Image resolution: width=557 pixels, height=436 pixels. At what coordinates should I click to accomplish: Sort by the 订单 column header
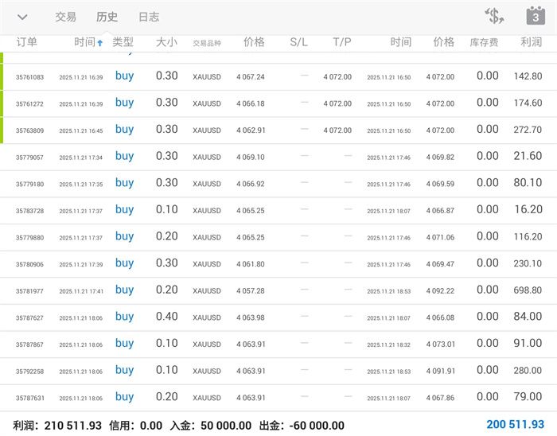(x=26, y=42)
